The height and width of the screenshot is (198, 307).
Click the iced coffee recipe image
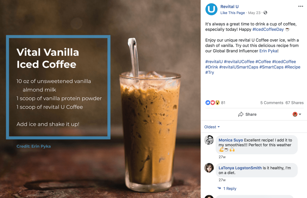click(100, 99)
